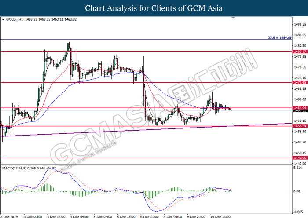Click the 2 Dec 2019 date label
The height and width of the screenshot is (220, 308).
point(9,217)
